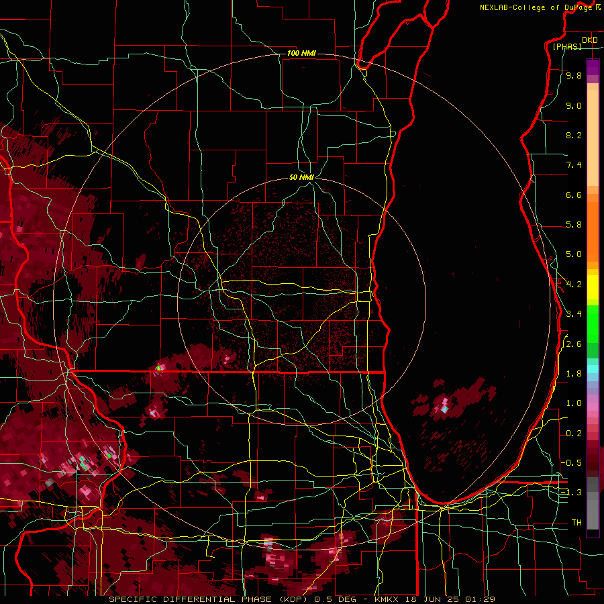Click the 7.4 legend value

[x=574, y=165]
